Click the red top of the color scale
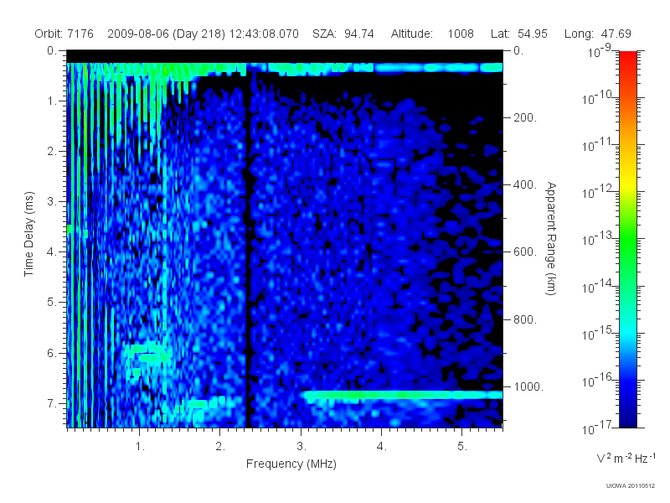 (x=627, y=60)
